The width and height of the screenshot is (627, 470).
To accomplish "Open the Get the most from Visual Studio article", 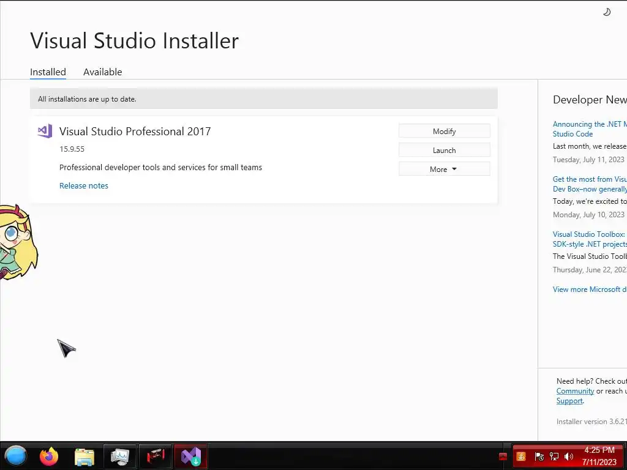I will coord(590,184).
